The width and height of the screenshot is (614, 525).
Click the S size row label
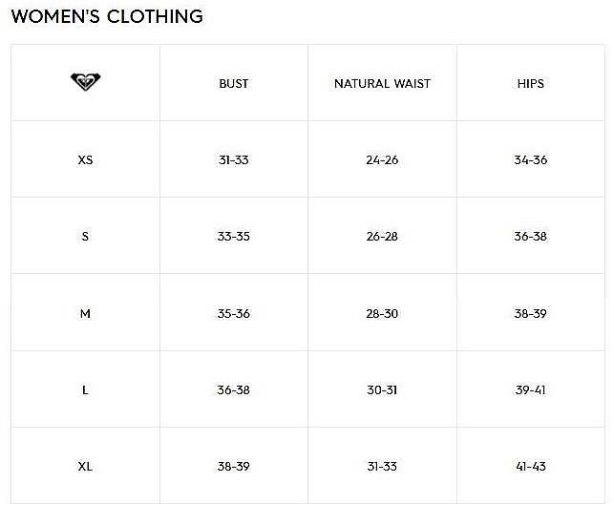click(85, 236)
